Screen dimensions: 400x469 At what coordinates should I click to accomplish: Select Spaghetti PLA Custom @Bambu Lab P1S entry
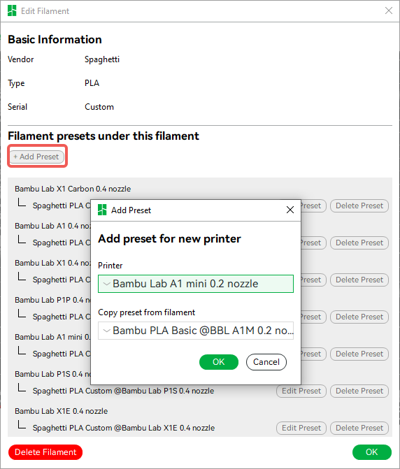[x=123, y=391]
